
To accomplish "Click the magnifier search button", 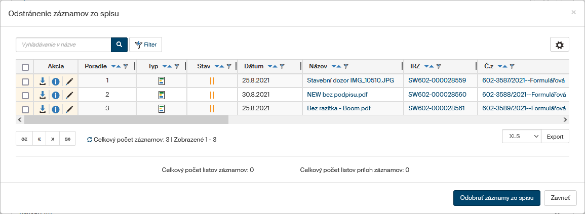I will coord(119,45).
